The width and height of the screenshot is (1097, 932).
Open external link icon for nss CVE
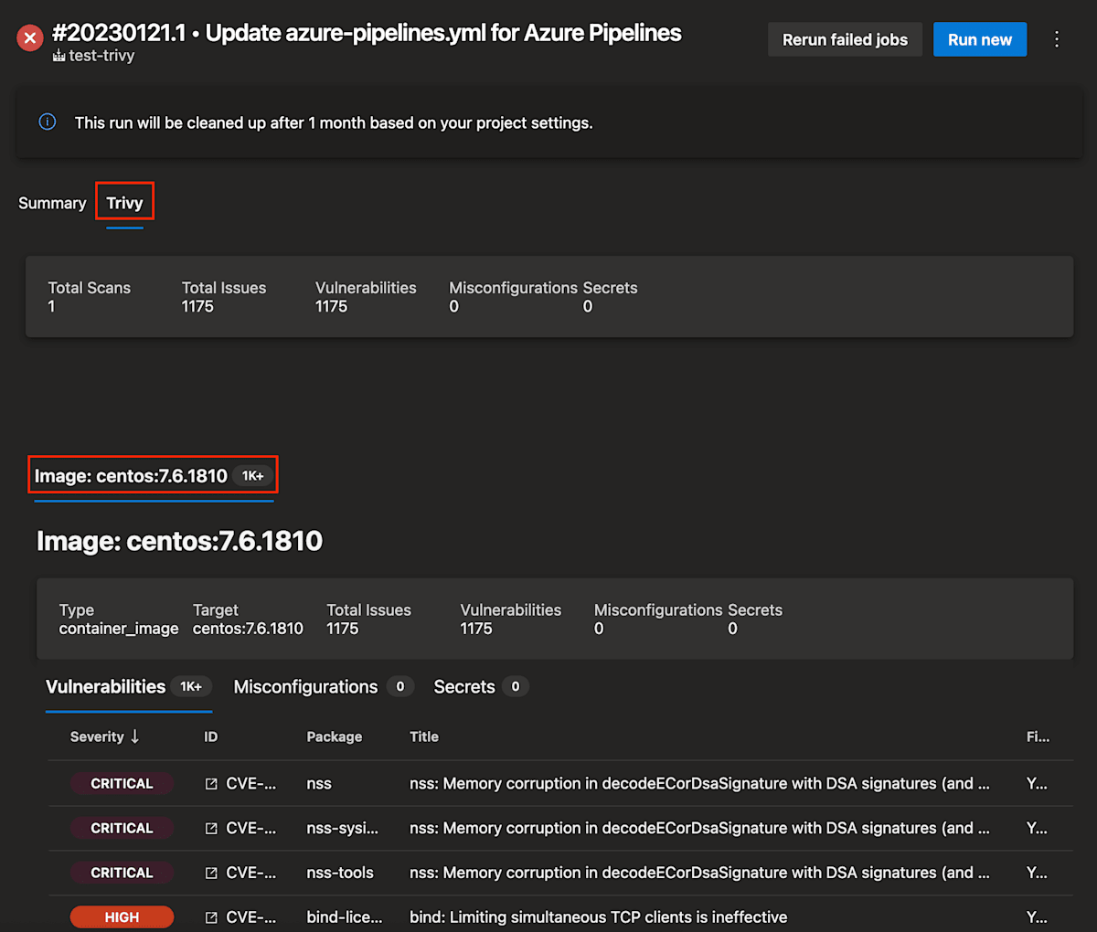211,784
